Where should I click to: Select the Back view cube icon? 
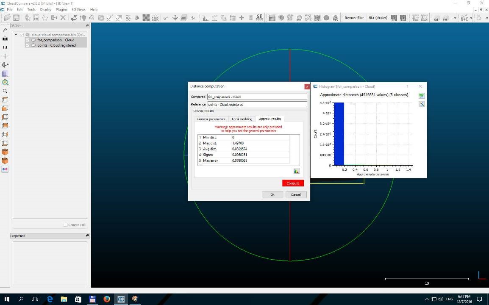pos(5,161)
